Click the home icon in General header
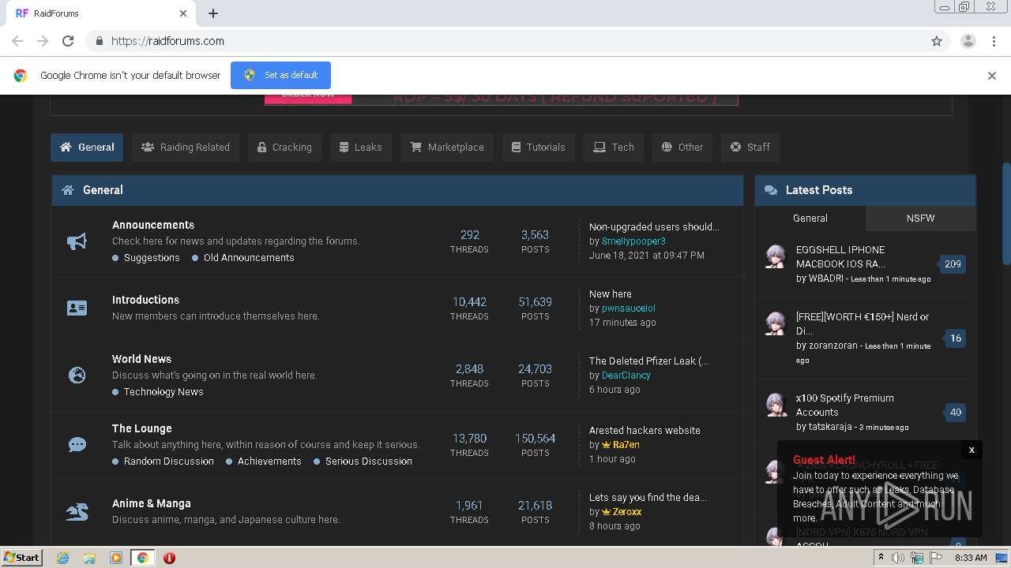Image resolution: width=1011 pixels, height=568 pixels. click(x=68, y=190)
